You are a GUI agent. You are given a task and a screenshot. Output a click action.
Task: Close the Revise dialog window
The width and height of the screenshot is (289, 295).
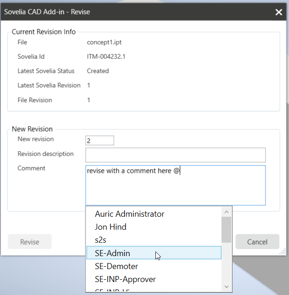[x=279, y=12]
